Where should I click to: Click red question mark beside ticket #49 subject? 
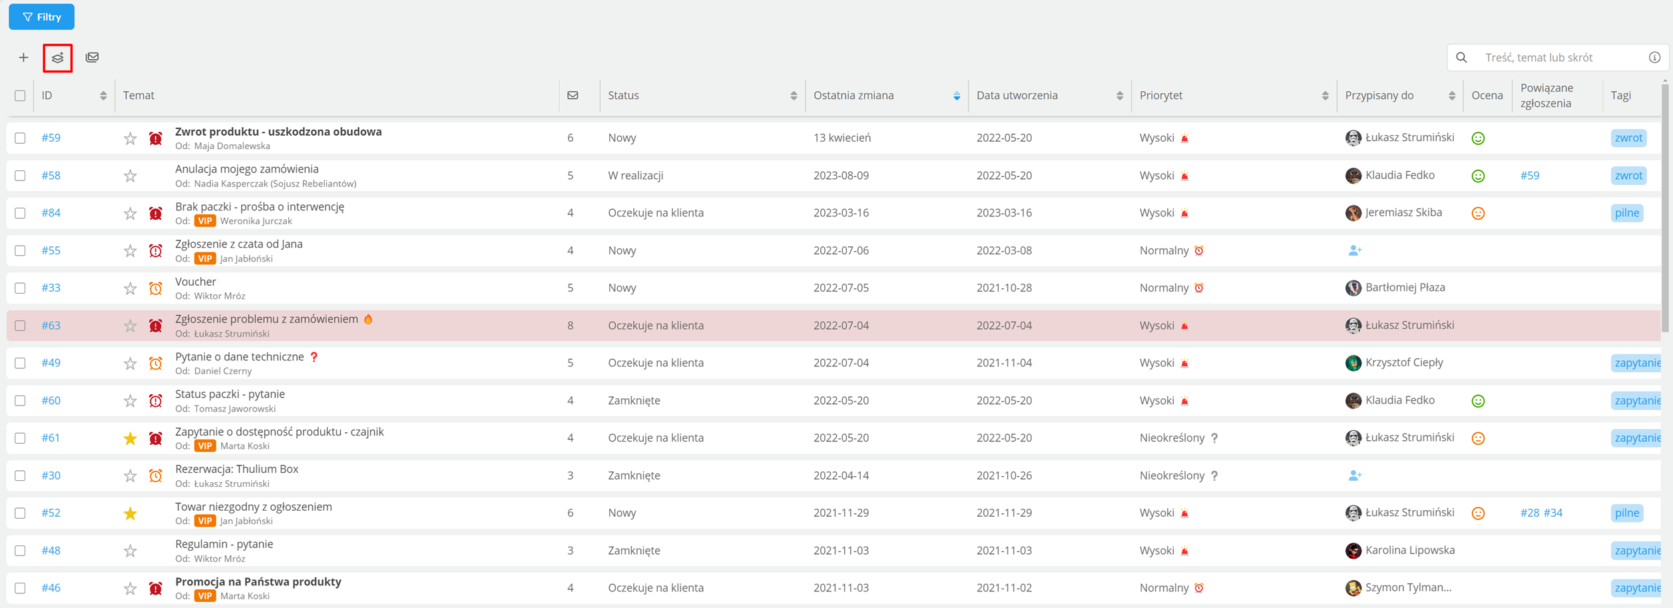point(314,357)
